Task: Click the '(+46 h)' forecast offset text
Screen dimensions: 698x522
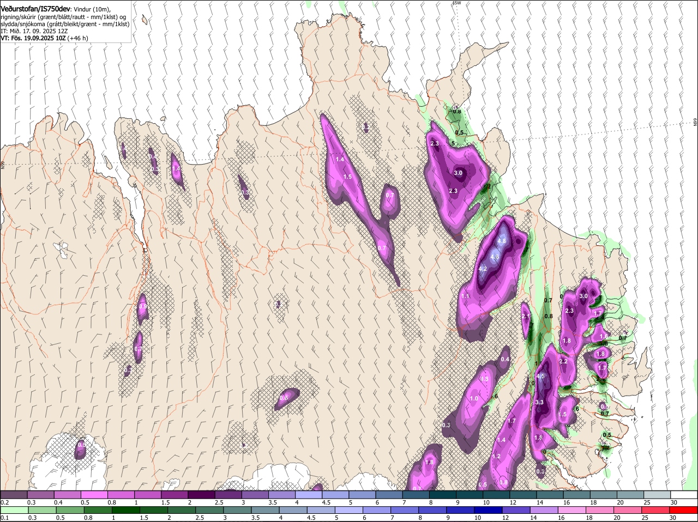Action: click(x=78, y=38)
